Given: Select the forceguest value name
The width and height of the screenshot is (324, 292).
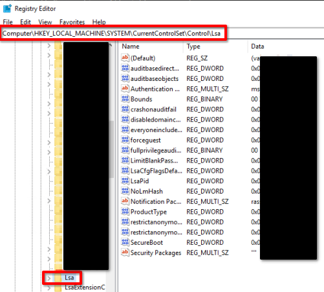Looking at the screenshot, I should (x=146, y=140).
